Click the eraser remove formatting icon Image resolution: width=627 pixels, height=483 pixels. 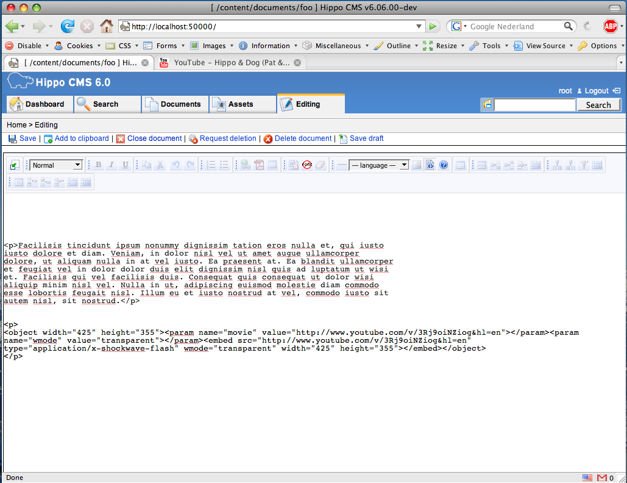pyautogui.click(x=321, y=165)
